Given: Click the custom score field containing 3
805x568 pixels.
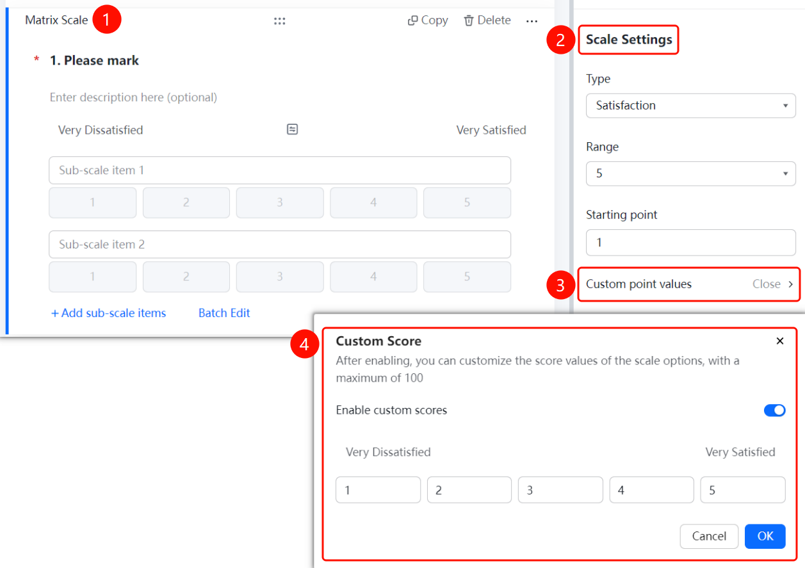Looking at the screenshot, I should click(560, 491).
